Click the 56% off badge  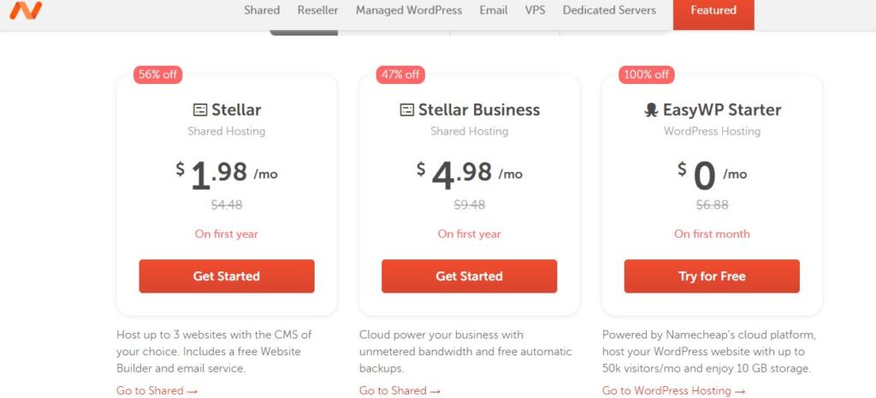pyautogui.click(x=157, y=74)
